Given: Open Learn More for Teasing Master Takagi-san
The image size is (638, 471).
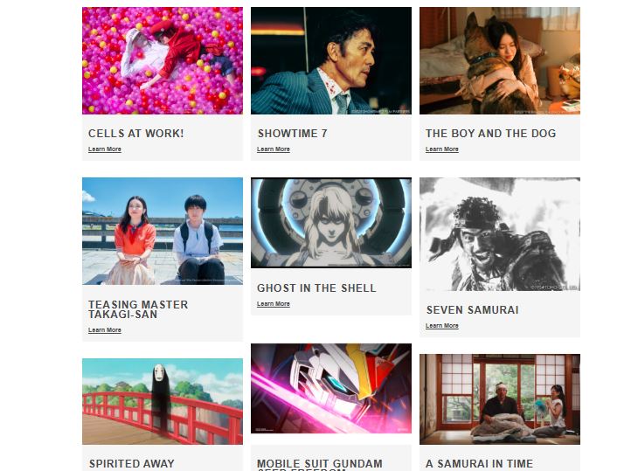Looking at the screenshot, I should tap(105, 329).
